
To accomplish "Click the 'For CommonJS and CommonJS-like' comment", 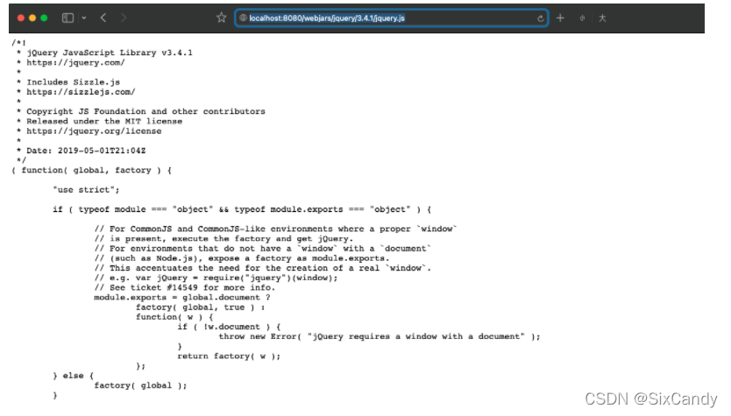I will click(275, 229).
